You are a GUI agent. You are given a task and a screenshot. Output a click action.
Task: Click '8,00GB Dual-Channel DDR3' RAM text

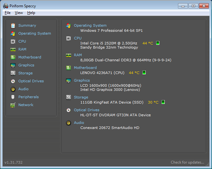pyautogui.click(x=106, y=60)
